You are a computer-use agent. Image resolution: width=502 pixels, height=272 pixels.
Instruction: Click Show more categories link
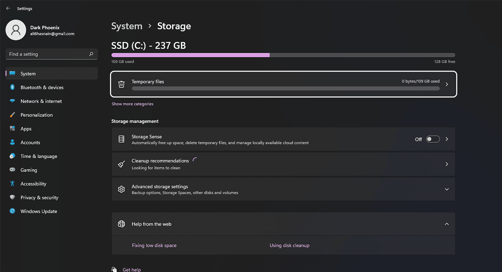[132, 104]
